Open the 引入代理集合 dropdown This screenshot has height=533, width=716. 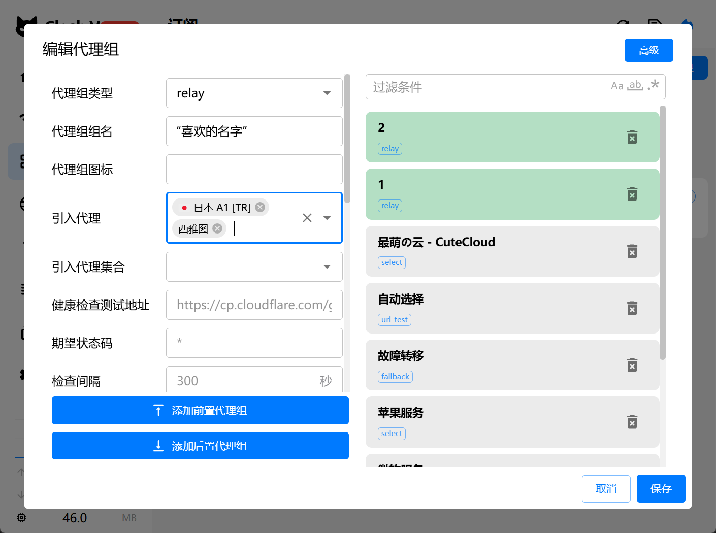[x=327, y=266]
